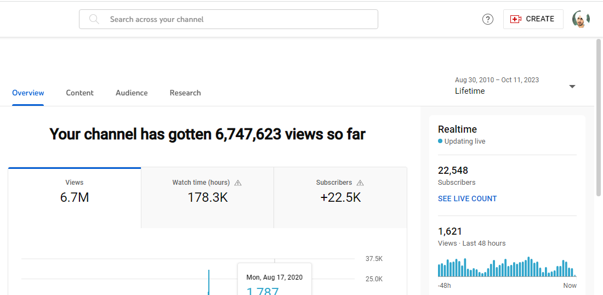This screenshot has width=603, height=295.
Task: Expand the Lifetime date range dropdown
Action: click(572, 86)
